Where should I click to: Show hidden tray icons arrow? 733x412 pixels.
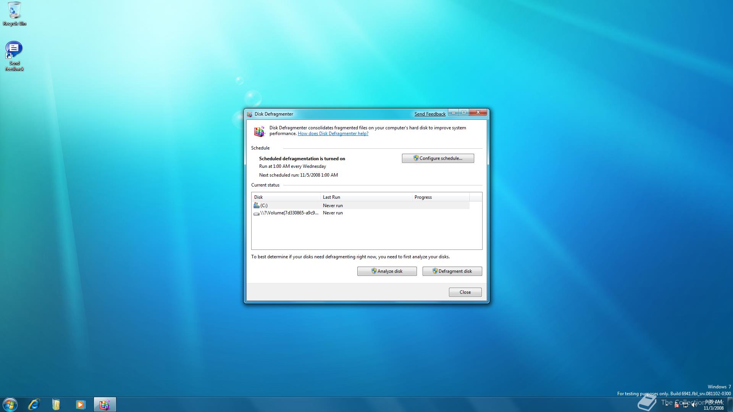tap(667, 405)
